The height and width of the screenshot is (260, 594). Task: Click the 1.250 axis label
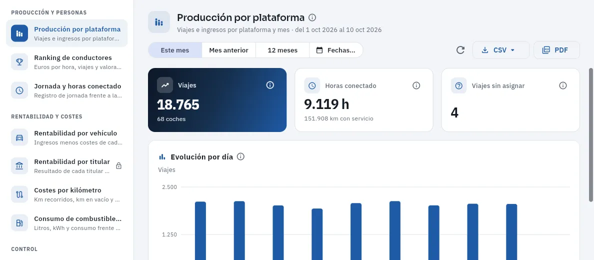[x=169, y=234]
